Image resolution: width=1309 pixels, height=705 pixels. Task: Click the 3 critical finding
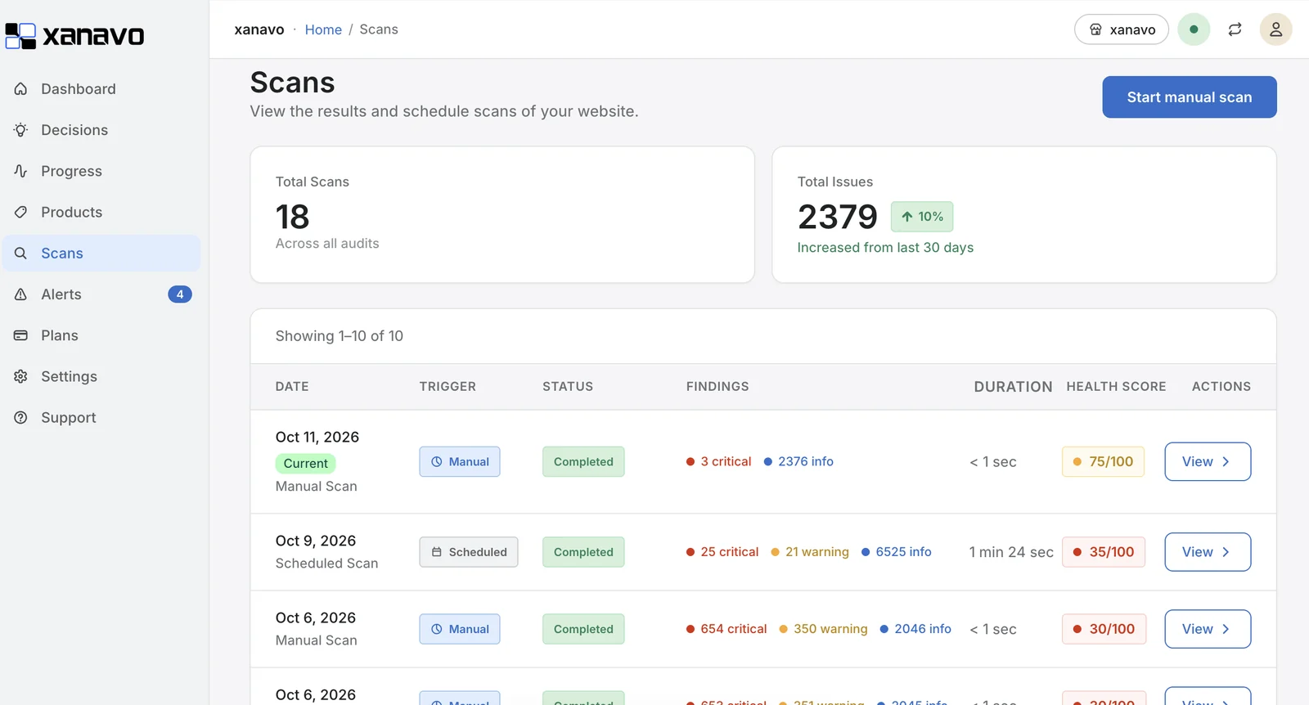718,462
